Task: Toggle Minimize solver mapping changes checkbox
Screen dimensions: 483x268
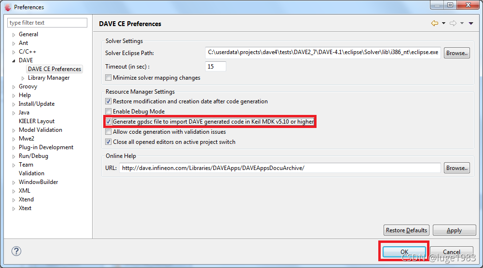Action: tap(108, 78)
